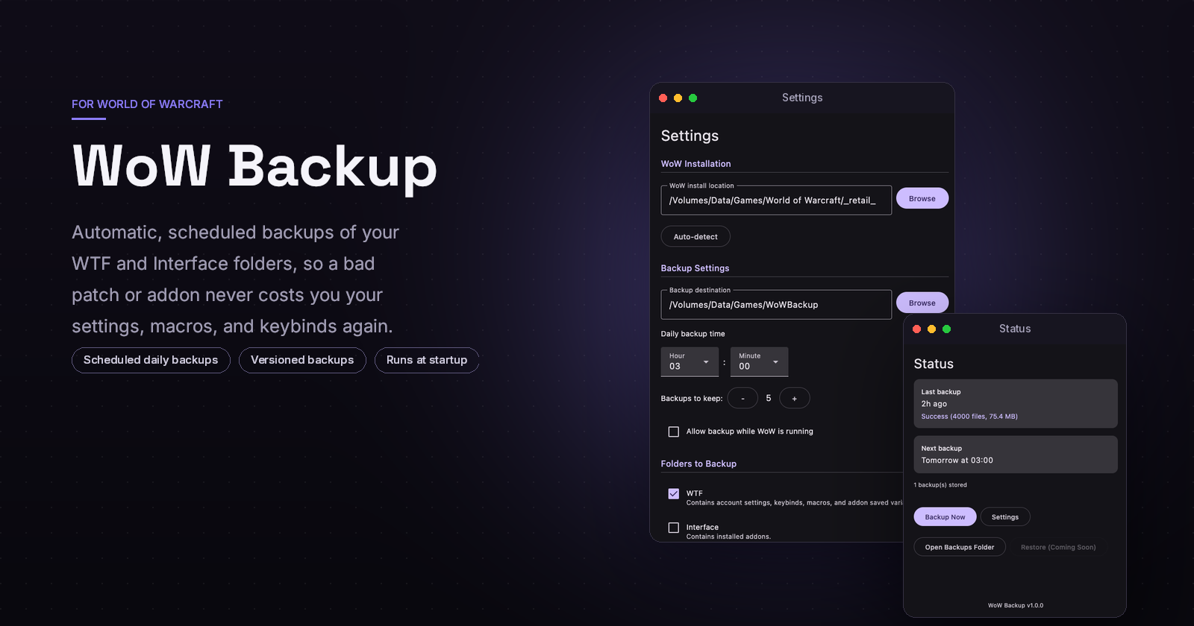Click "Success (4000 files, 75.4 MB)" text

[x=969, y=417]
